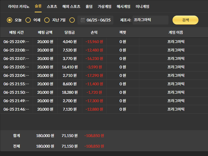Click the yellow 검색 button
Image resolution: width=208 pixels, height=156 pixels.
point(185,20)
